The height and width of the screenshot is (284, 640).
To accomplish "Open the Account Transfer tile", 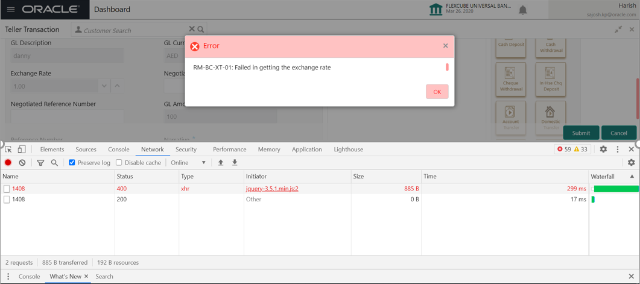I will coord(510,117).
